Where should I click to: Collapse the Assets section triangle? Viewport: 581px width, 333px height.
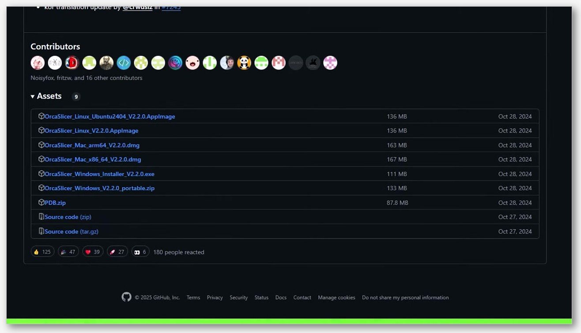click(x=33, y=96)
